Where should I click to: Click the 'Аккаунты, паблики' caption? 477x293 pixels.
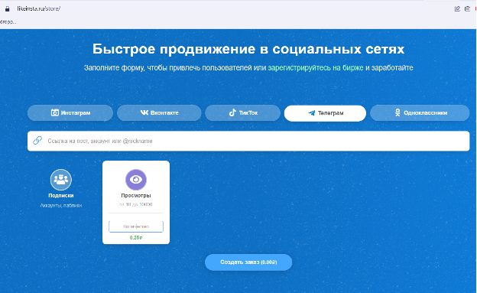61,206
